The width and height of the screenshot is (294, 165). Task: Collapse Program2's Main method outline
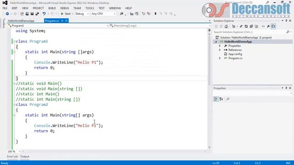coord(14,115)
